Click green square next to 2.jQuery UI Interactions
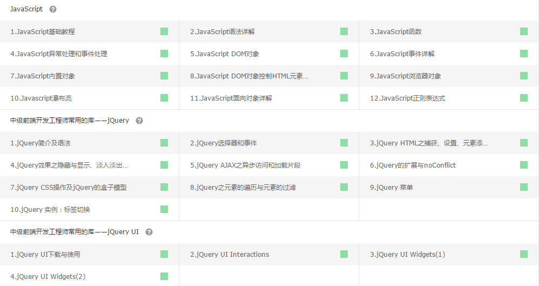 (344, 254)
